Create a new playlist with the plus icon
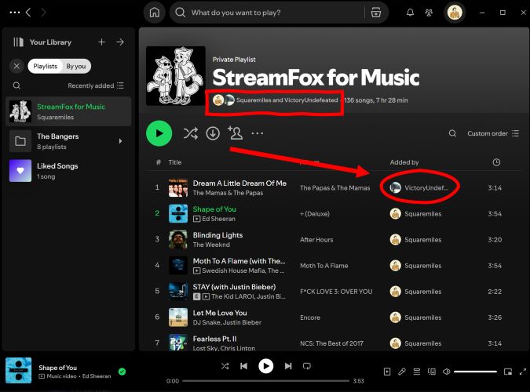The width and height of the screenshot is (530, 392). 101,42
